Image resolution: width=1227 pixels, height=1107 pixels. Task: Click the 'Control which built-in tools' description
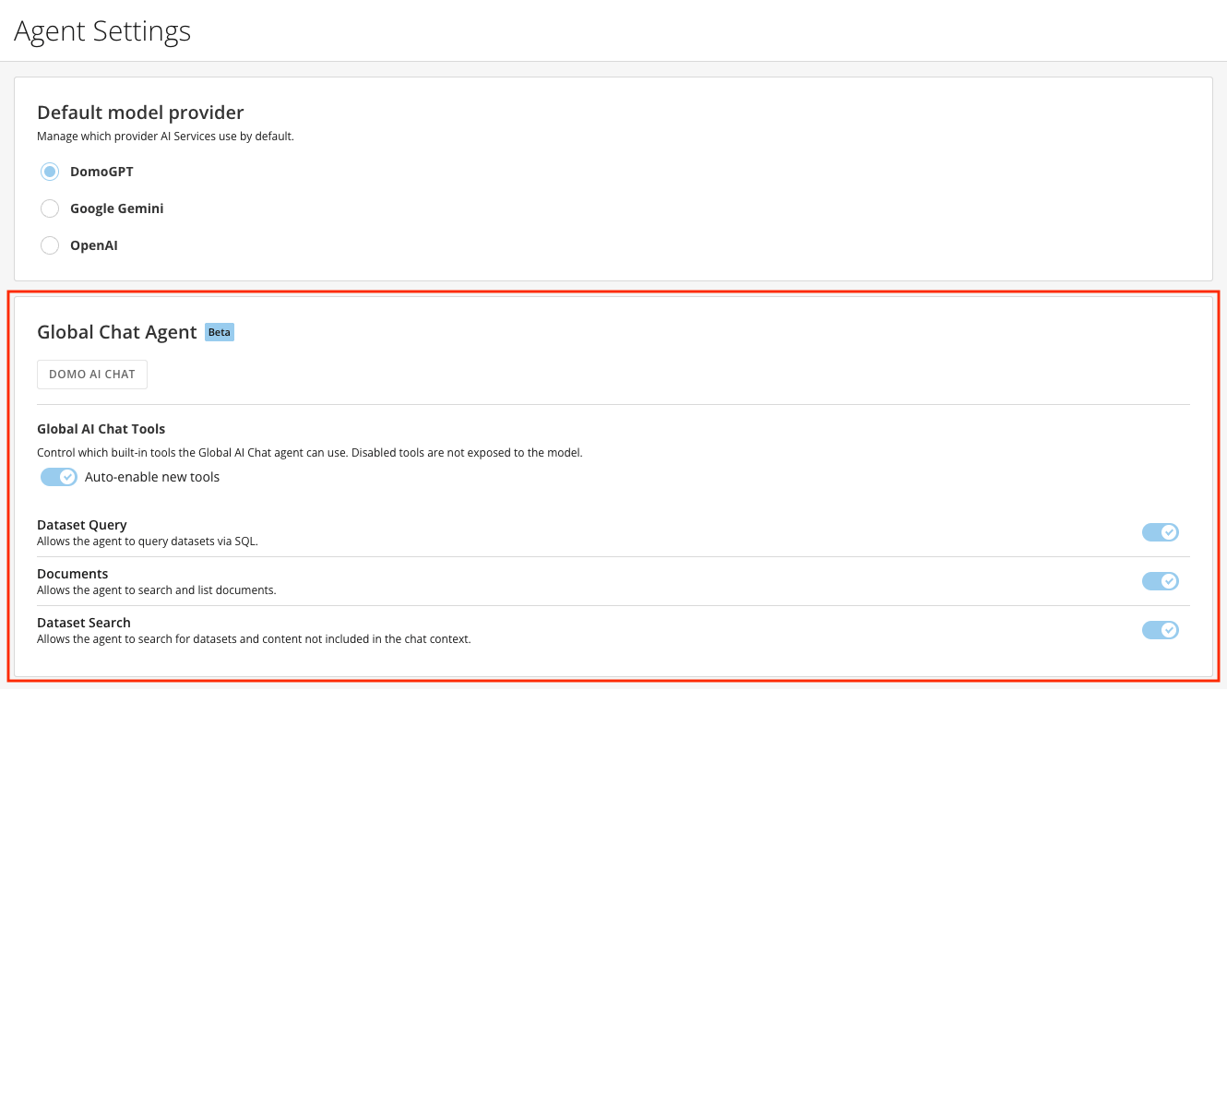pos(310,453)
